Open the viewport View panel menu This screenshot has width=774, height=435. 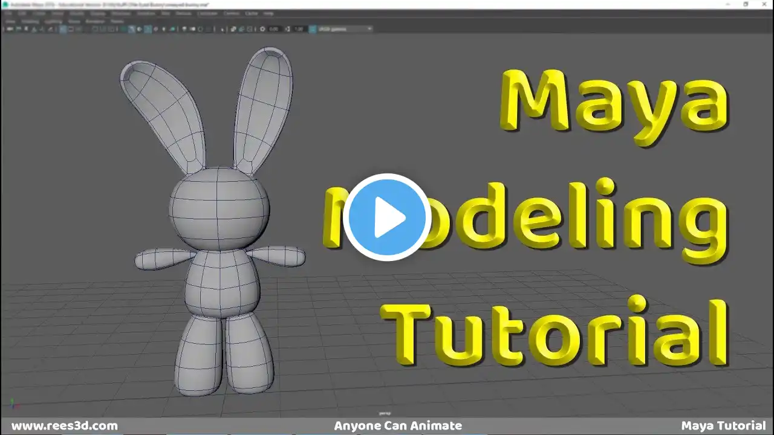point(10,21)
